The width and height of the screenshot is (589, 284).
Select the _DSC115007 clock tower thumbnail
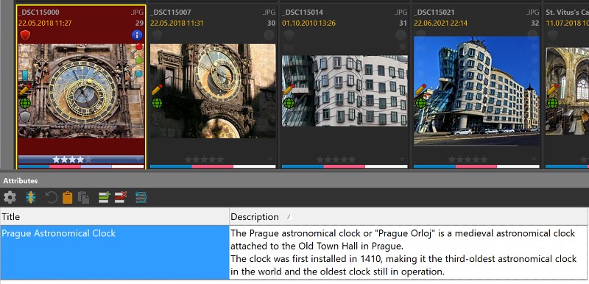(213, 91)
